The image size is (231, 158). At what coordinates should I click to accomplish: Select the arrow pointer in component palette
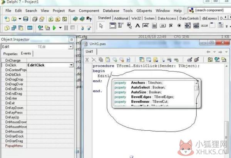click(x=101, y=26)
